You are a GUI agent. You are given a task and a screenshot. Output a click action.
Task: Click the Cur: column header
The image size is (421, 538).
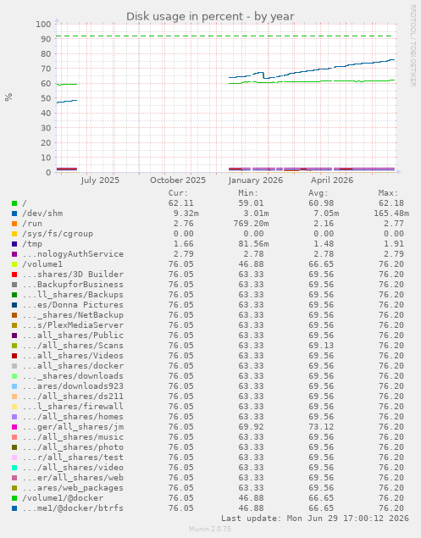point(179,193)
